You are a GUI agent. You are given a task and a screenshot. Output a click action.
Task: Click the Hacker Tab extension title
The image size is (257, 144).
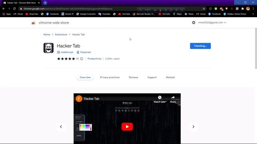(69, 46)
